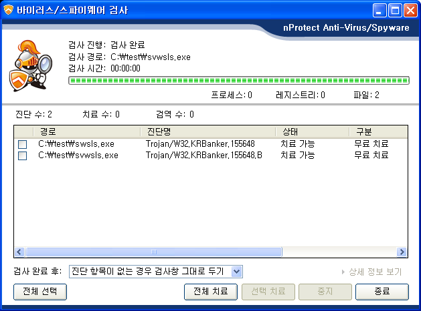Click the 진단 수: 2 counter
The width and height of the screenshot is (421, 311).
click(34, 115)
